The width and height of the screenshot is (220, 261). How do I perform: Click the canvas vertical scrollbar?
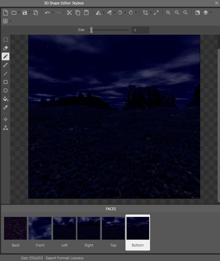pos(219,126)
